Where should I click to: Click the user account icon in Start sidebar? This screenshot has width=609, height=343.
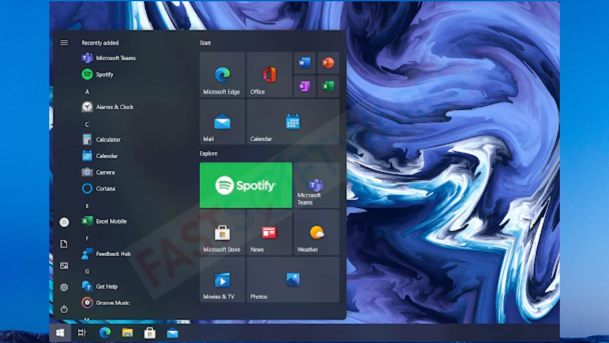click(x=64, y=222)
